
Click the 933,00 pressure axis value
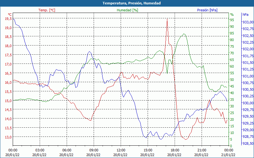point(248,22)
